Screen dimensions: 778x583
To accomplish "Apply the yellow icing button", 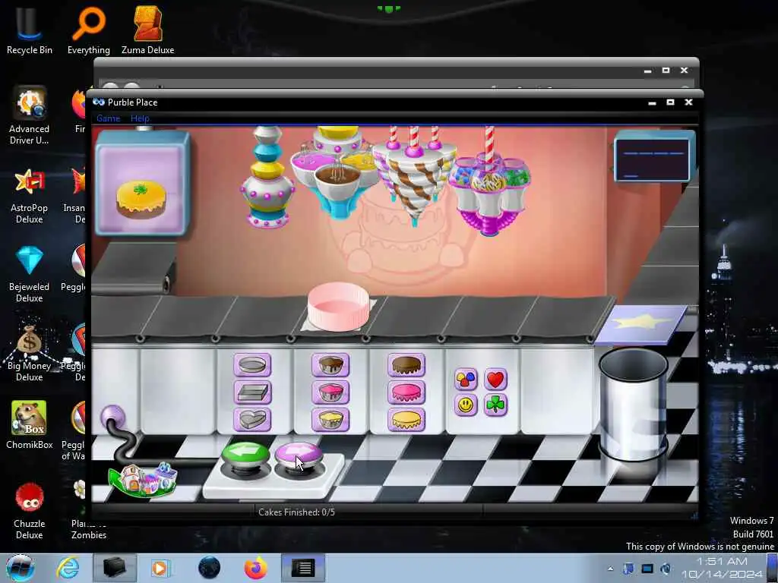I will click(x=406, y=419).
